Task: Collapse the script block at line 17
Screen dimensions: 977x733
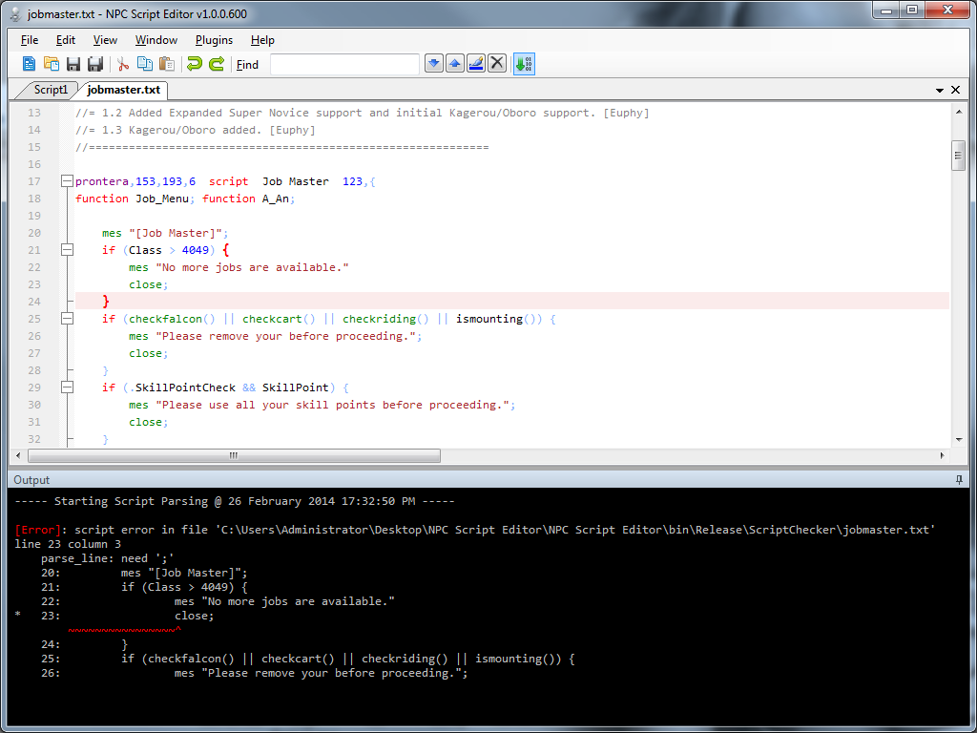Action: (67, 181)
